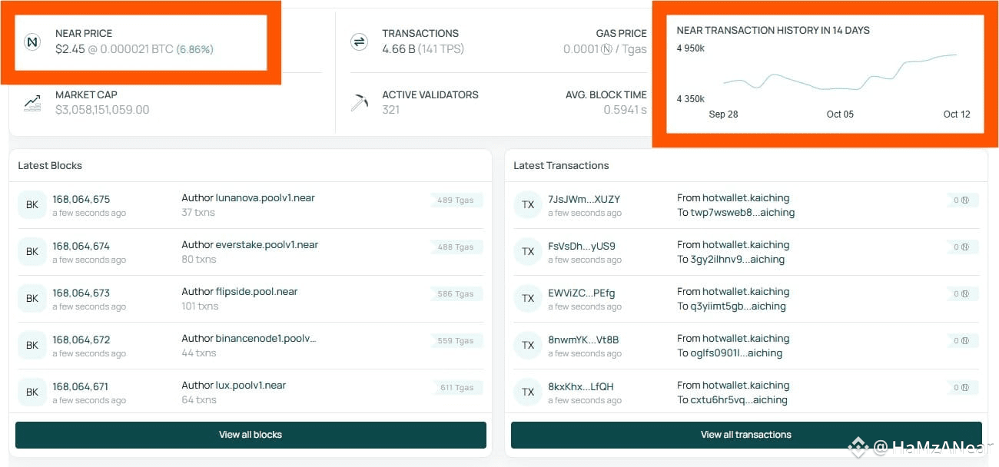Click BK icon for block 168,064,675
Viewport: 999px width, 467px height.
coord(32,205)
